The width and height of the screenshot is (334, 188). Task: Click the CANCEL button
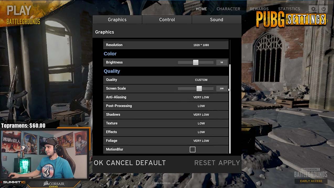click(119, 163)
